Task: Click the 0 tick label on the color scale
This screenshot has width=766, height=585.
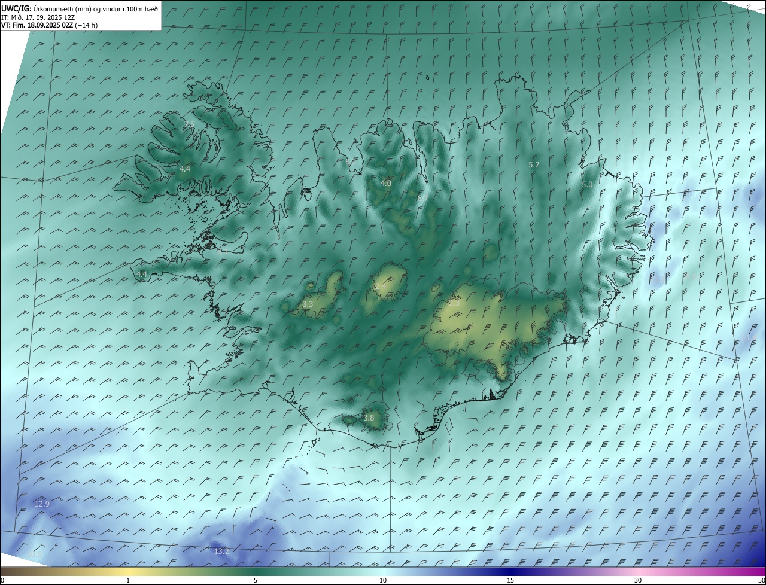Action: pyautogui.click(x=2, y=580)
